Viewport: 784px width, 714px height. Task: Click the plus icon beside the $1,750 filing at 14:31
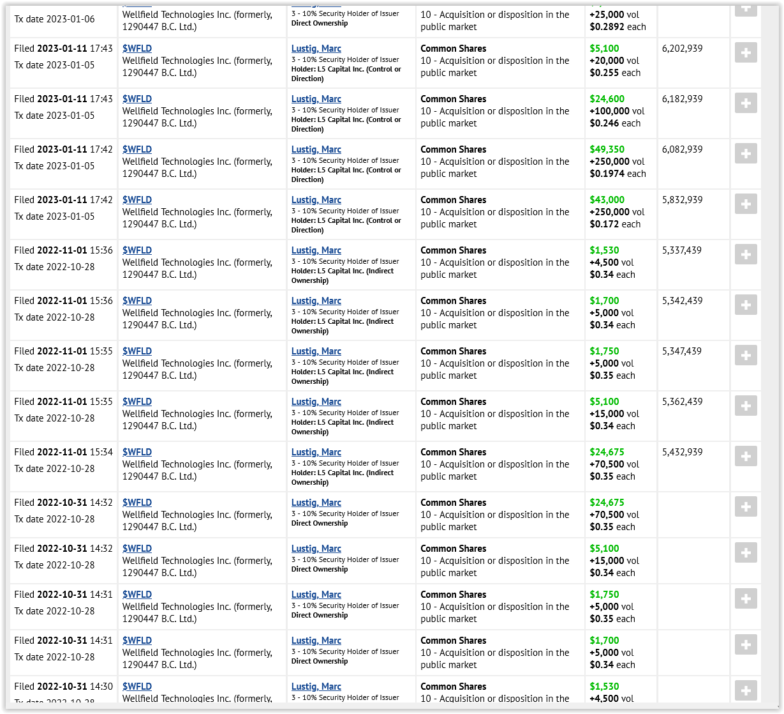tap(745, 598)
